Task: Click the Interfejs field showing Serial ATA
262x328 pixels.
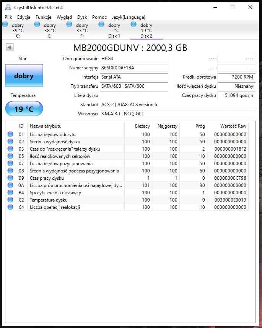Action: [x=134, y=77]
